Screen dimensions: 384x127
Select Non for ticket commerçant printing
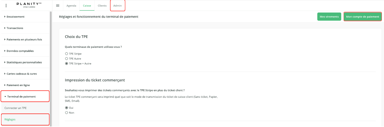(x=66, y=113)
